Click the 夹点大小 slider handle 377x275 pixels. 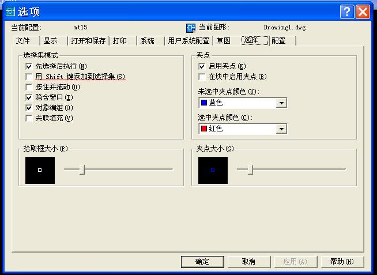click(250, 169)
